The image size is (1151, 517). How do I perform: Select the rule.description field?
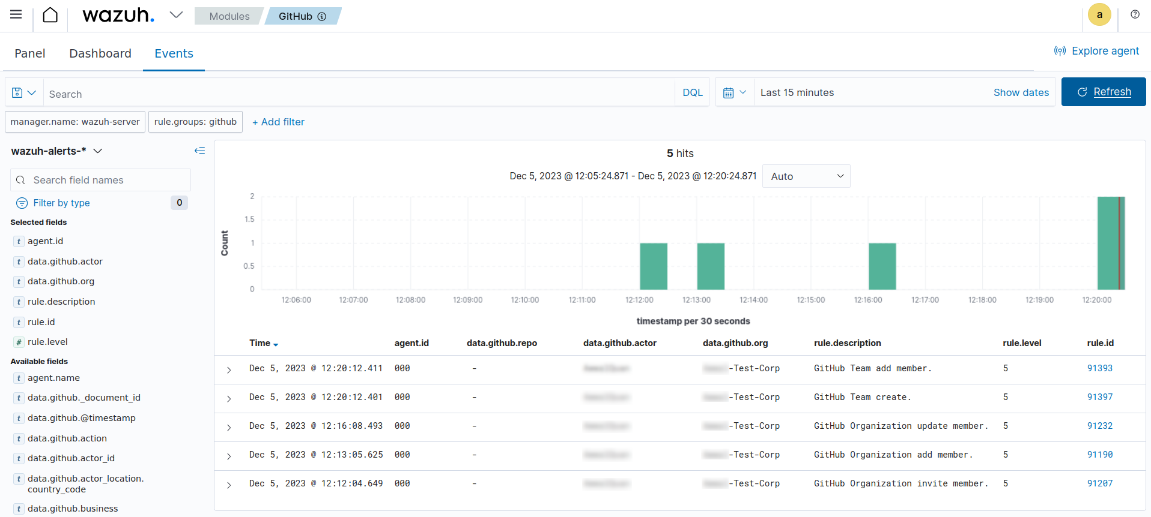tap(61, 302)
